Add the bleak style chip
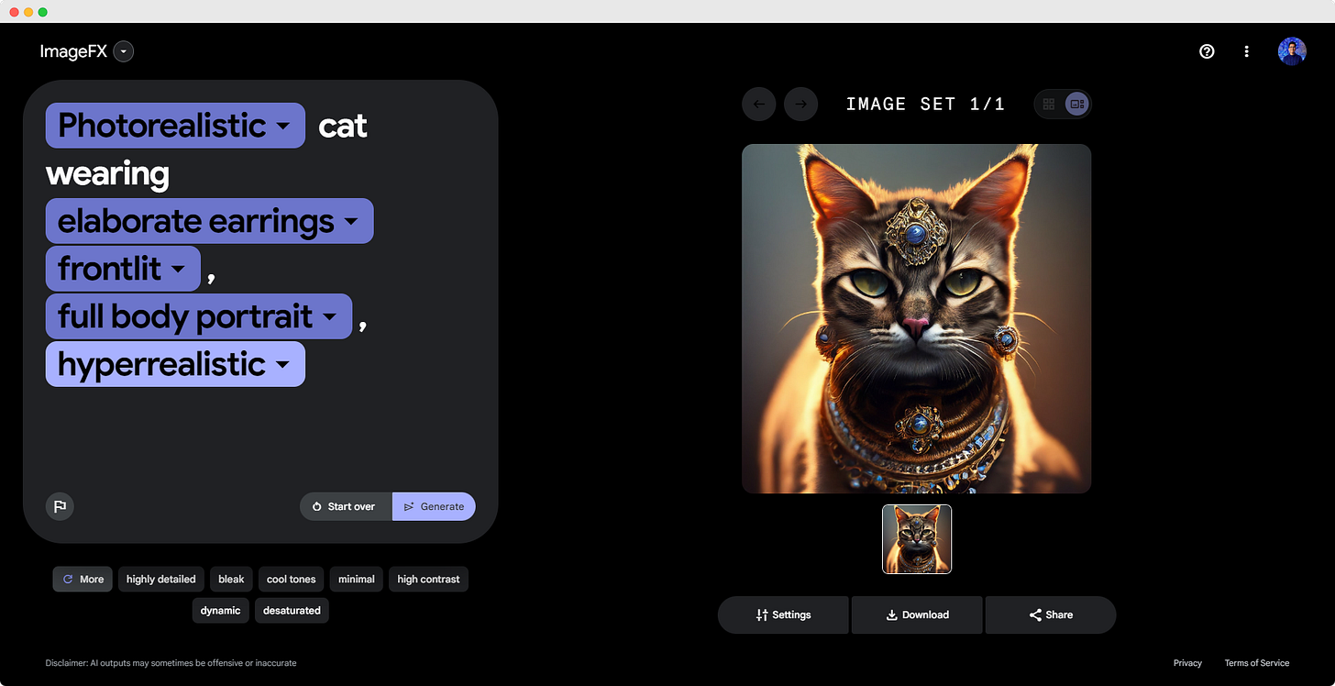The width and height of the screenshot is (1335, 686). coord(231,579)
